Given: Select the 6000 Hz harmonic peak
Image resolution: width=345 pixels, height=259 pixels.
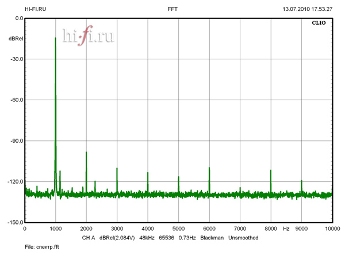Looking at the screenshot, I should coord(209,168).
